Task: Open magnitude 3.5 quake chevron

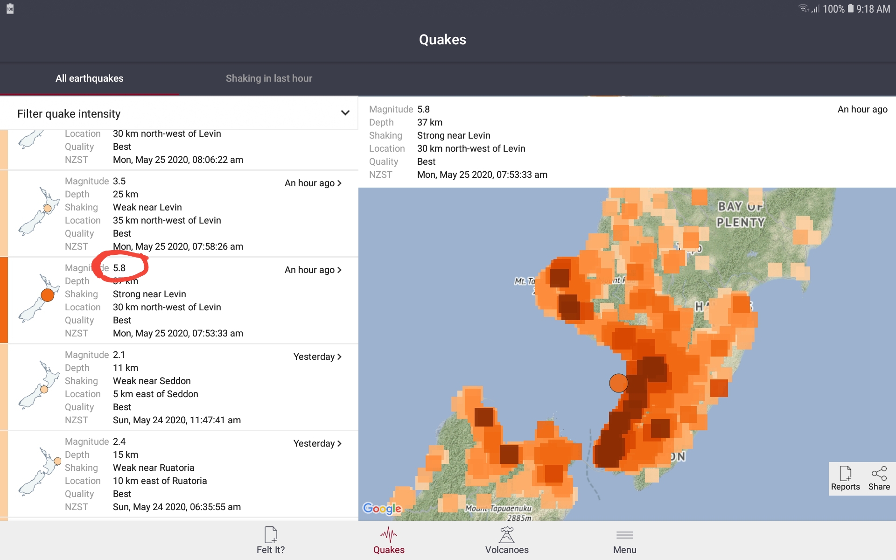Action: tap(339, 183)
